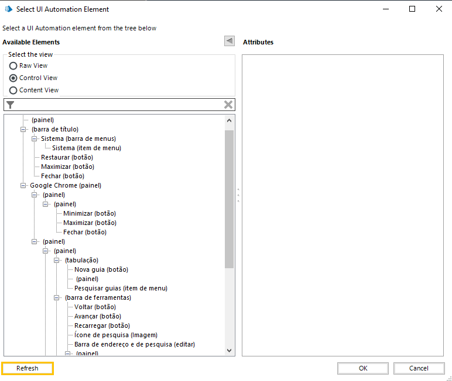
Task: Click the app icon in title bar
Action: click(9, 9)
